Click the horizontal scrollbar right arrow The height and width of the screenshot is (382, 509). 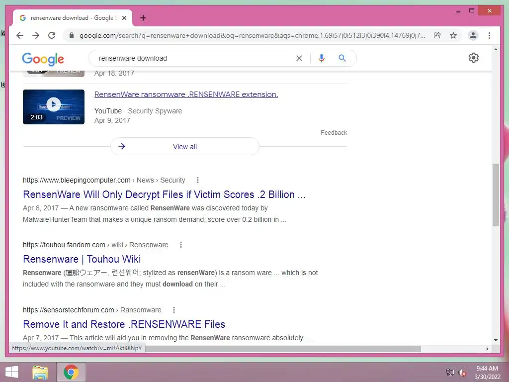click(487, 349)
